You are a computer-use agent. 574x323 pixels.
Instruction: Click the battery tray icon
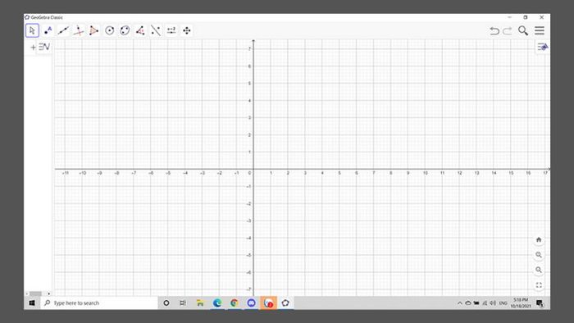[x=476, y=303]
